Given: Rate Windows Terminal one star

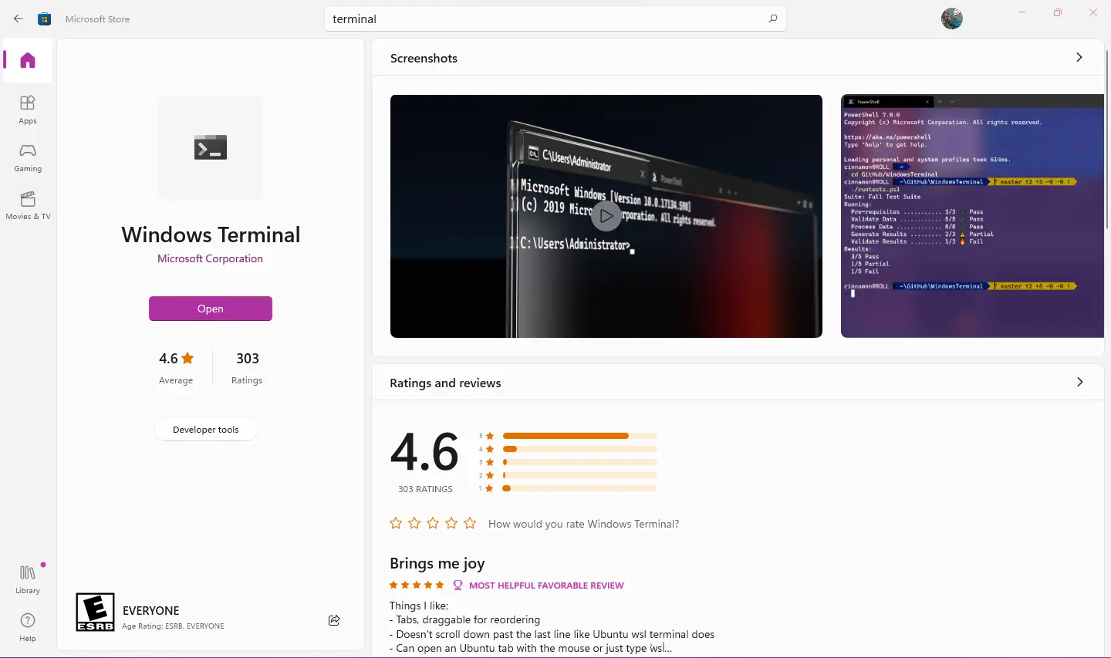Looking at the screenshot, I should (396, 524).
